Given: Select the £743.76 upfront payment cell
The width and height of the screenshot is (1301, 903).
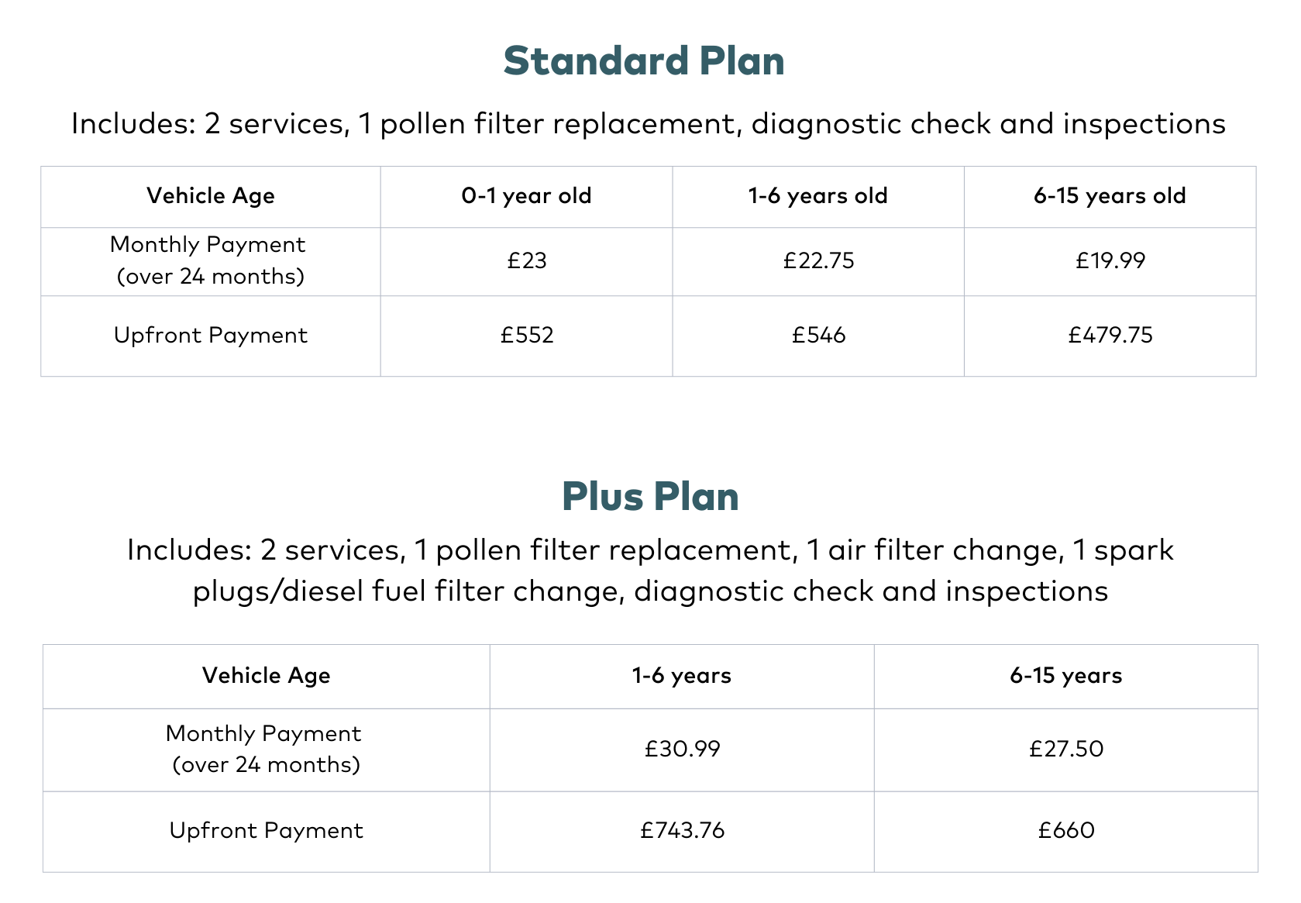Looking at the screenshot, I should (682, 831).
